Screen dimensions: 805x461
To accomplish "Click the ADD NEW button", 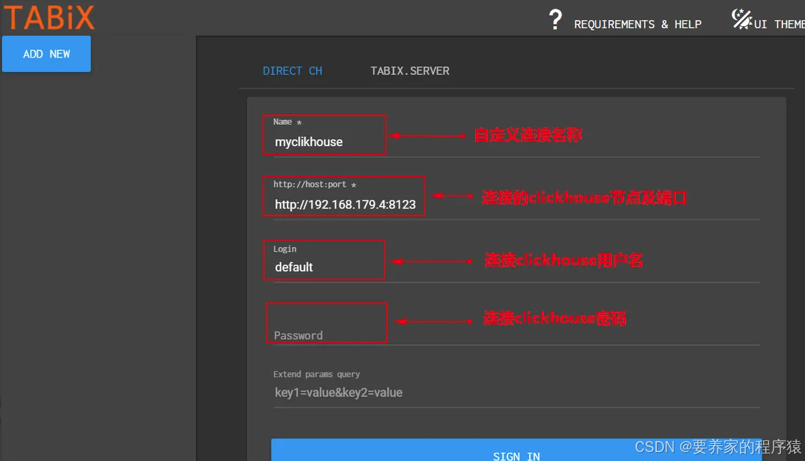I will [x=46, y=54].
